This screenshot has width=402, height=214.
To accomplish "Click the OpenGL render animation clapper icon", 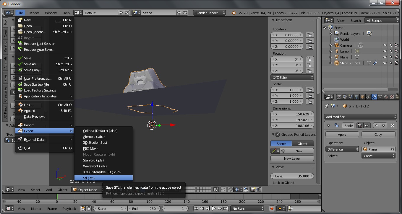I will tap(259, 190).
